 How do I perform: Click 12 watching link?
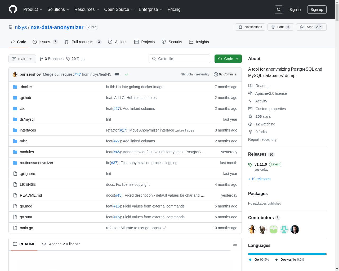pyautogui.click(x=262, y=124)
